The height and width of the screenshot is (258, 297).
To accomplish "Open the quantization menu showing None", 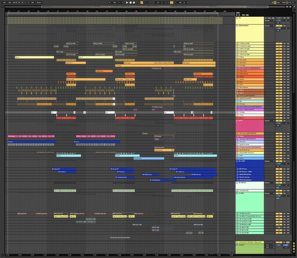I will coord(40,3).
